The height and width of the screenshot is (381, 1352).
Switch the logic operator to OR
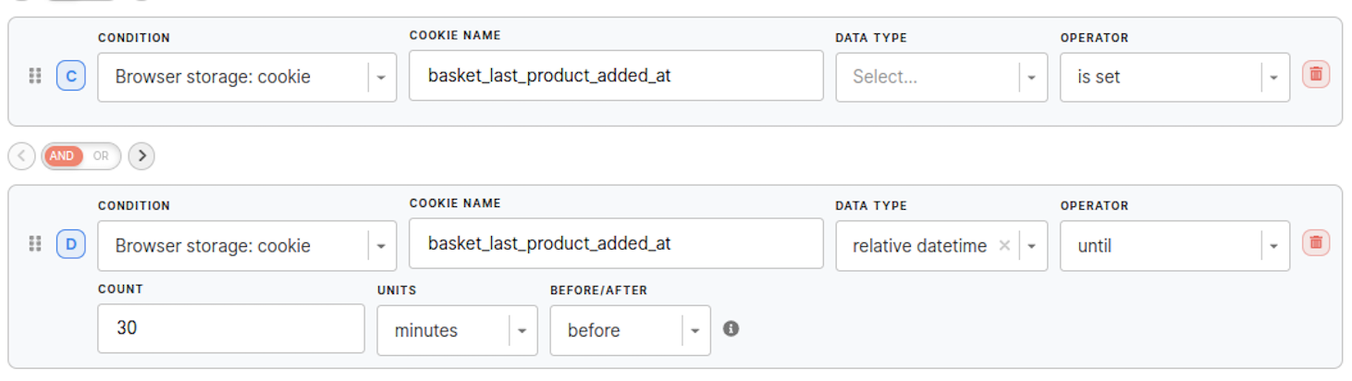click(x=101, y=156)
